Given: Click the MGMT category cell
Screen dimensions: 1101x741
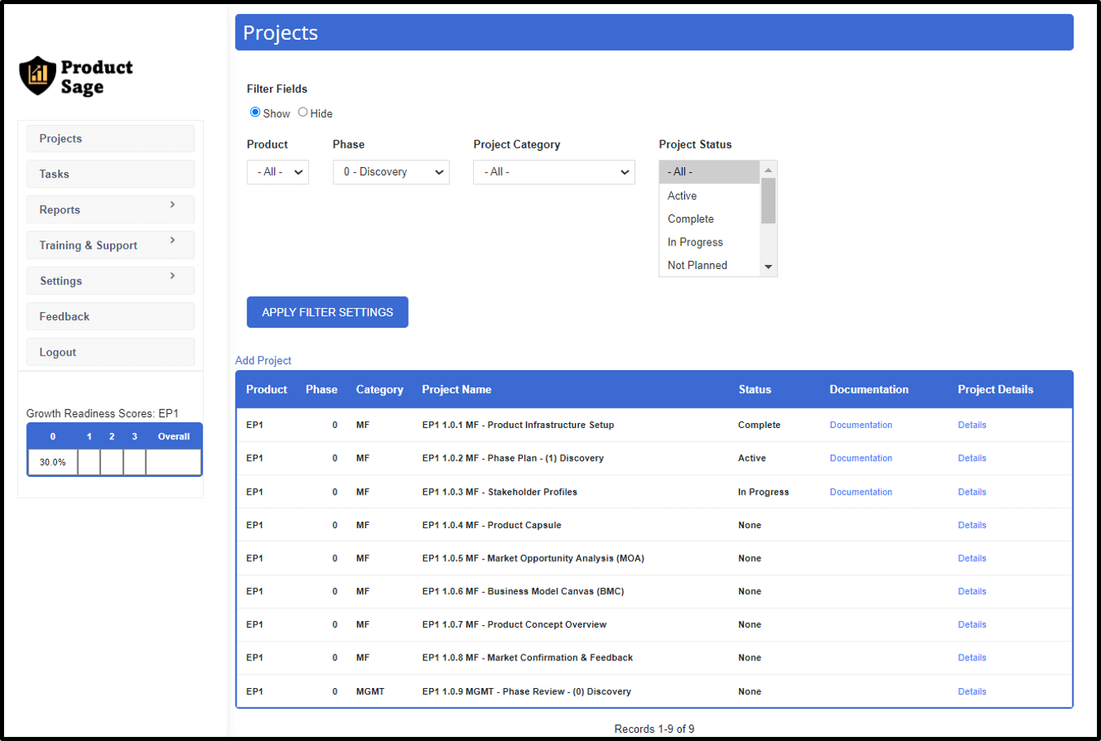Looking at the screenshot, I should click(370, 691).
